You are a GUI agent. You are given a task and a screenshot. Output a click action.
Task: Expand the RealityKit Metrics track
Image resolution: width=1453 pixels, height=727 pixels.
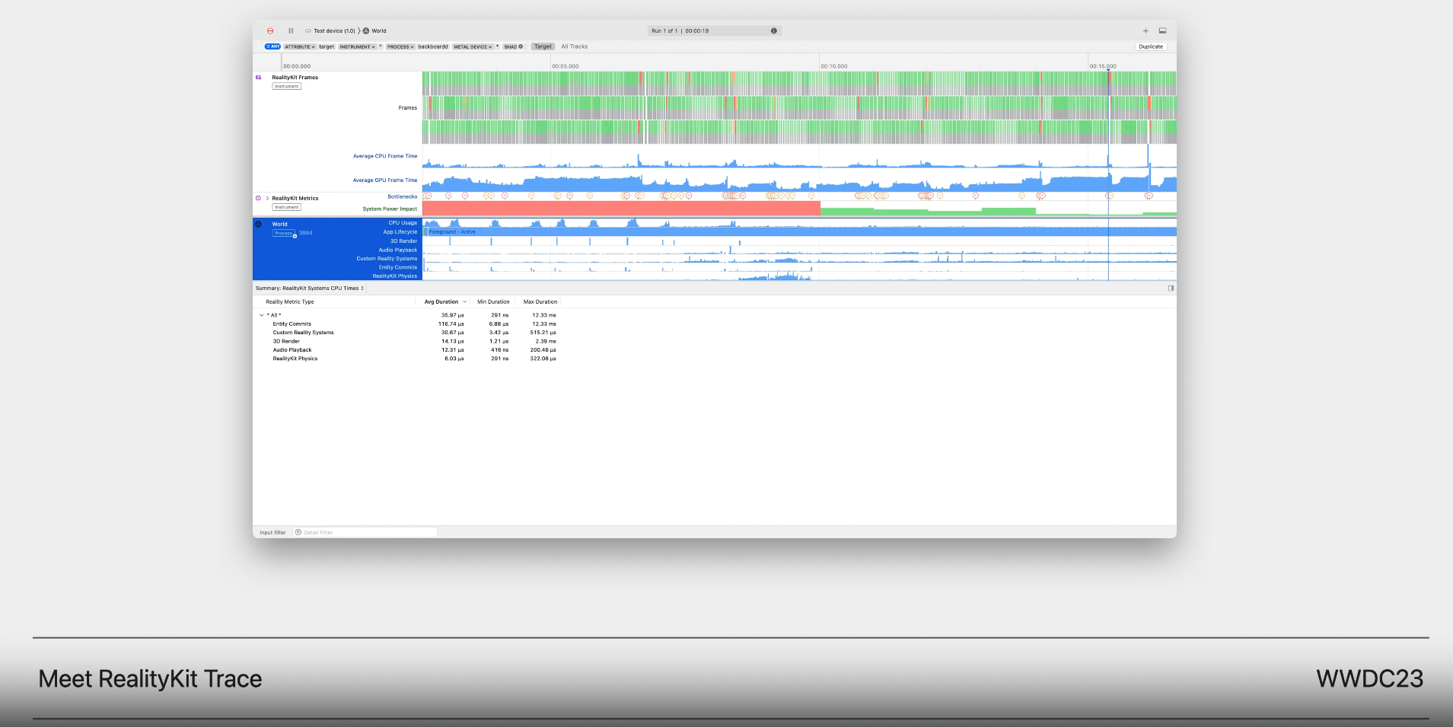[x=267, y=198]
